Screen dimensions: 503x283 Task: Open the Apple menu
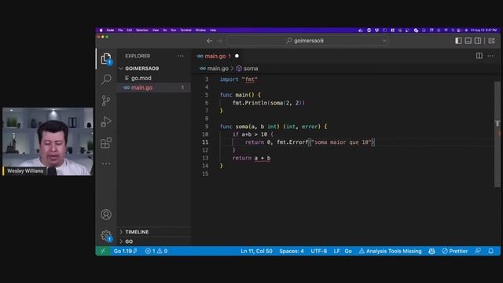coord(101,30)
